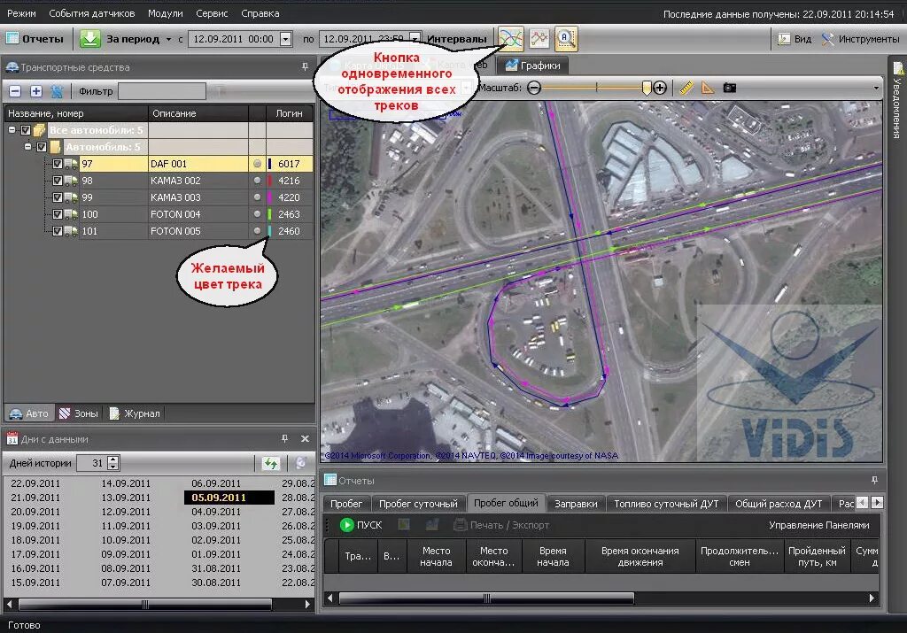Collapse all vehicles with minus icon

(x=16, y=91)
